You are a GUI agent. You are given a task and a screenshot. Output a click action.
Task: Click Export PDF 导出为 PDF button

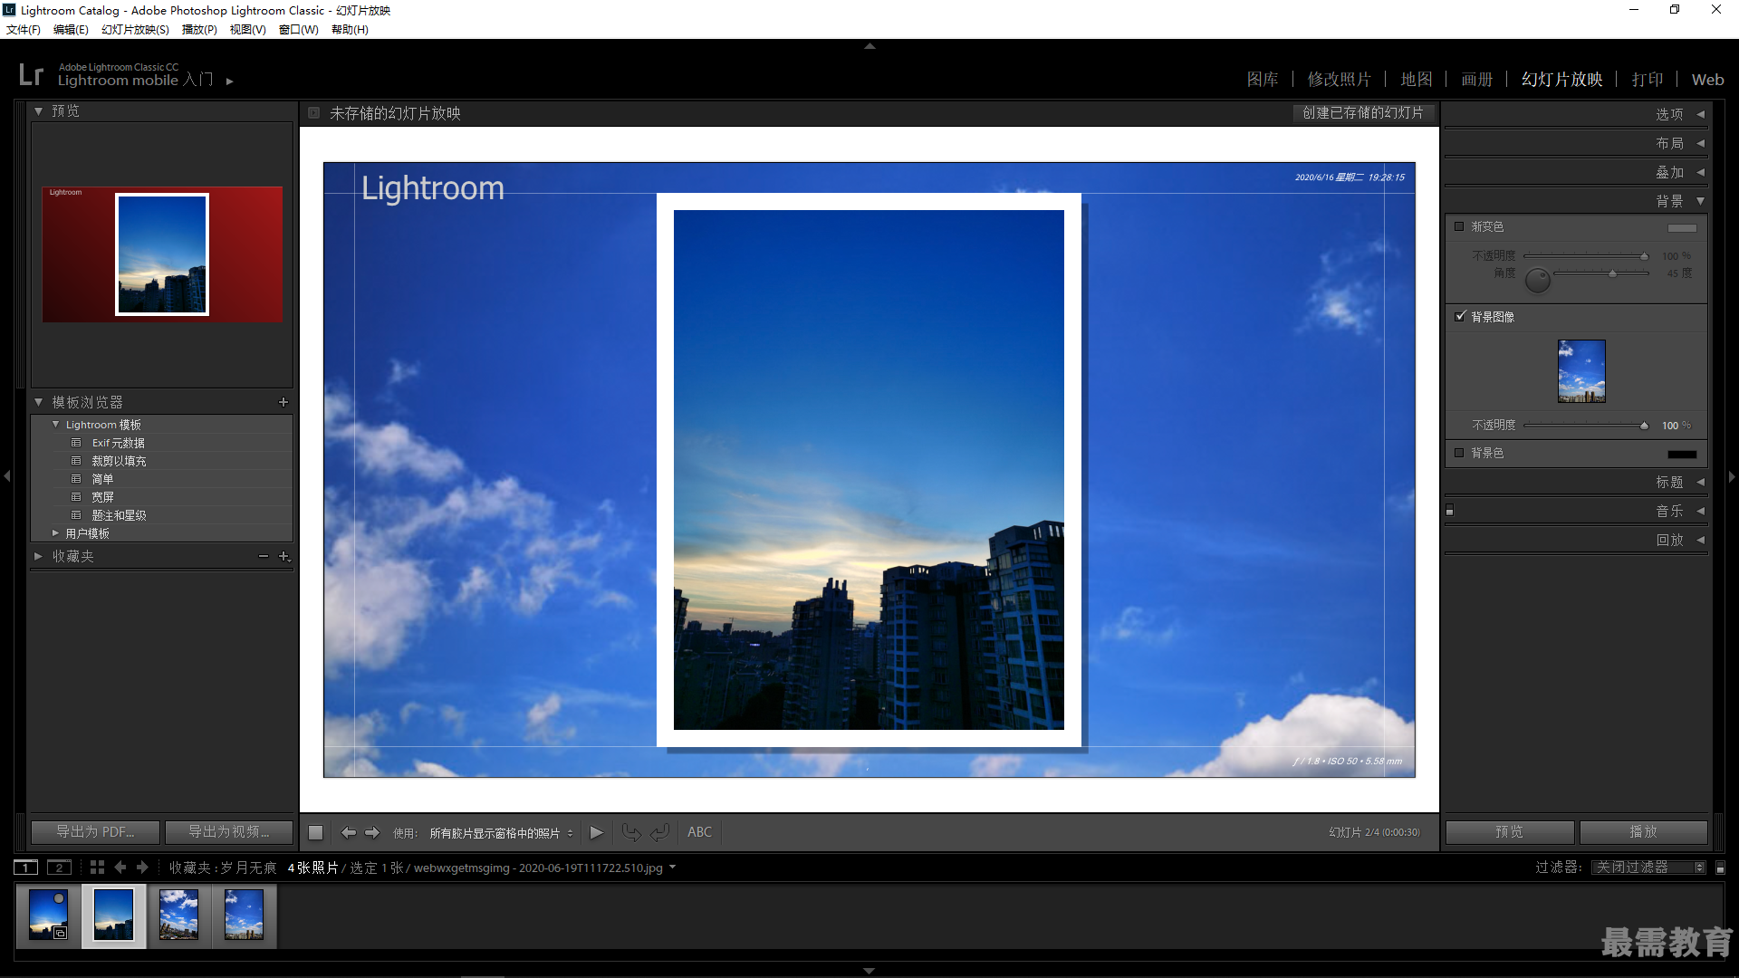[95, 832]
